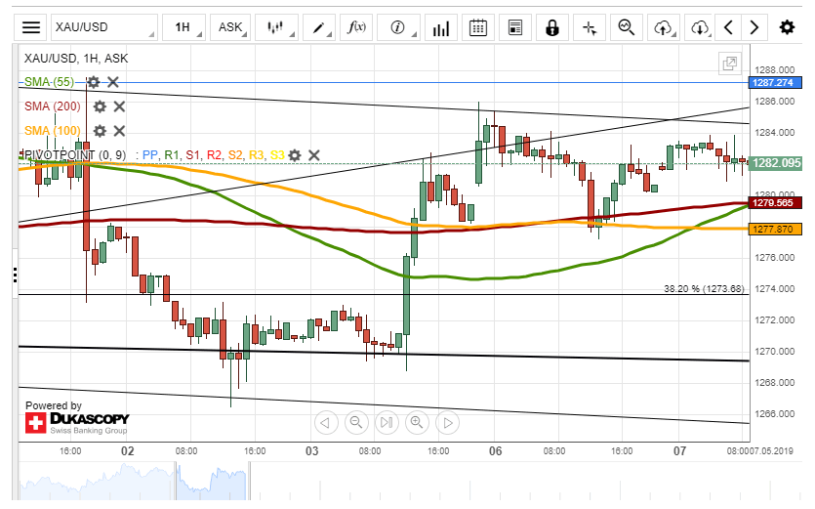Go to next with right chevron
Image resolution: width=815 pixels, height=509 pixels.
coord(754,27)
